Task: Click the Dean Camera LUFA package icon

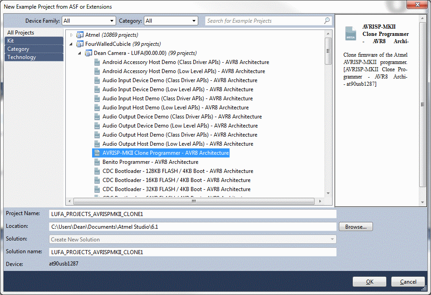Action: (88, 53)
